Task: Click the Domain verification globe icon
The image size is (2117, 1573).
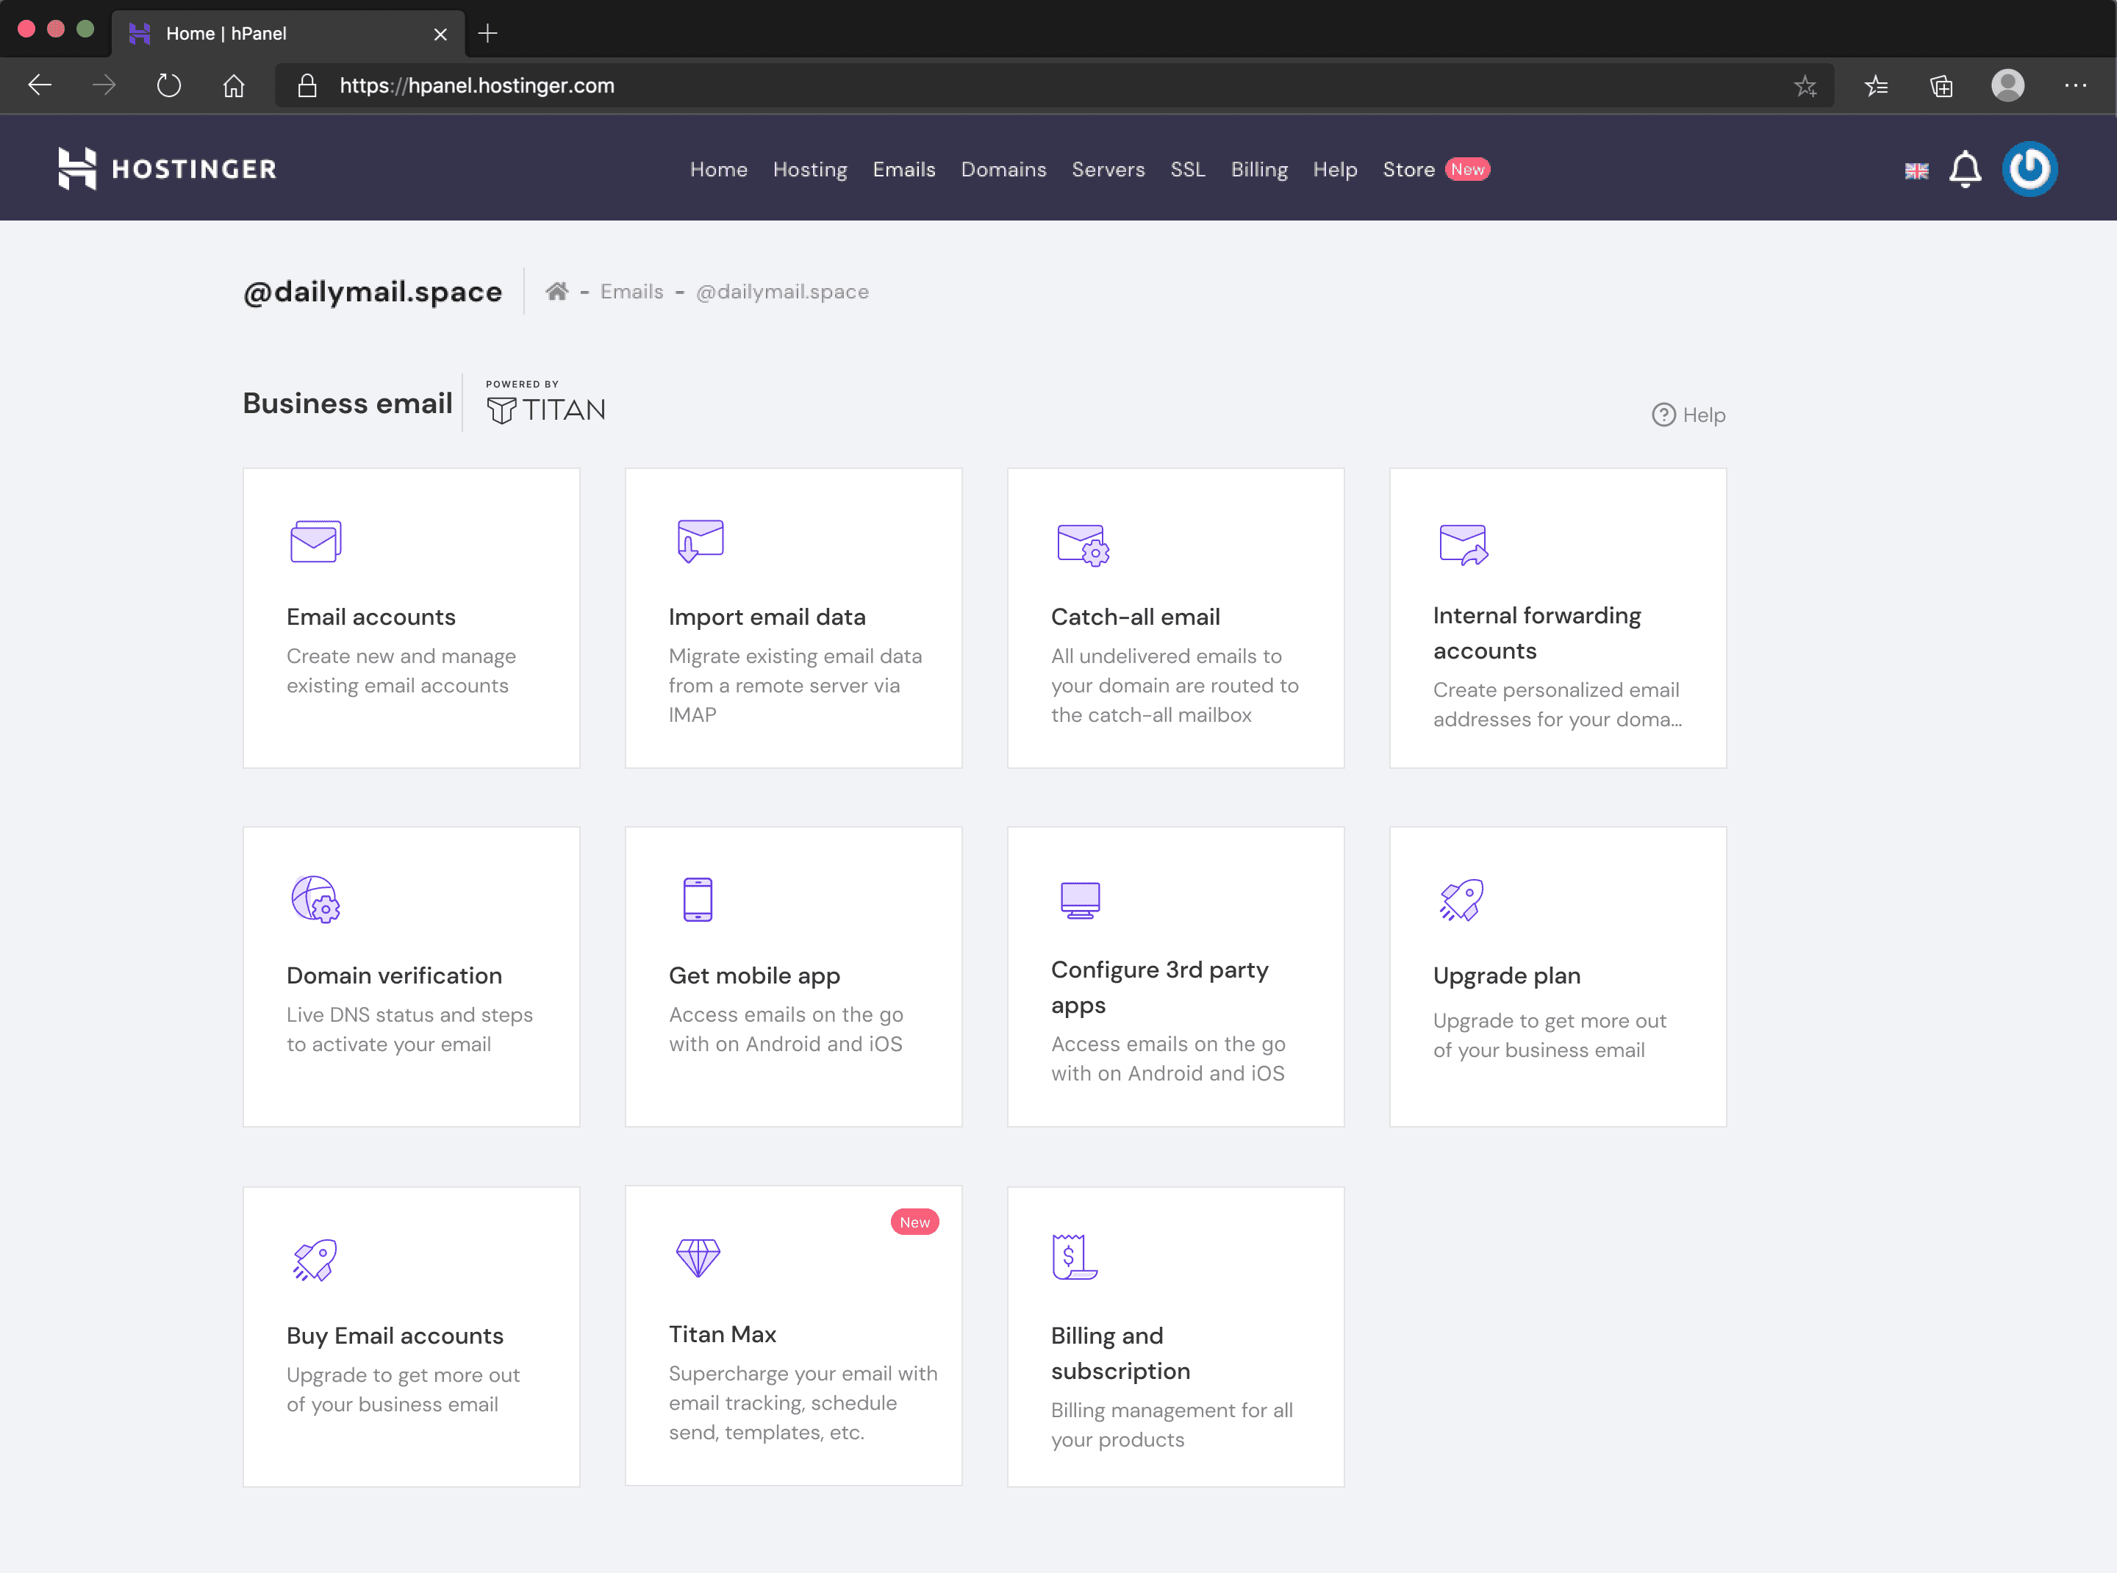Action: pyautogui.click(x=315, y=900)
